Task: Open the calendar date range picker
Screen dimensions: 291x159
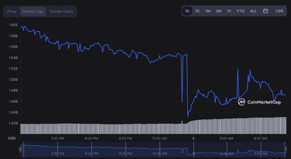Action: 266,11
